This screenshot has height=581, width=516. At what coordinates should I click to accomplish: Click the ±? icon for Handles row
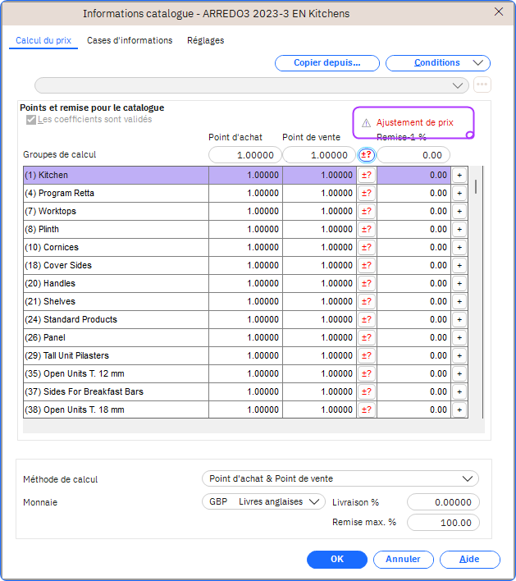tap(367, 283)
